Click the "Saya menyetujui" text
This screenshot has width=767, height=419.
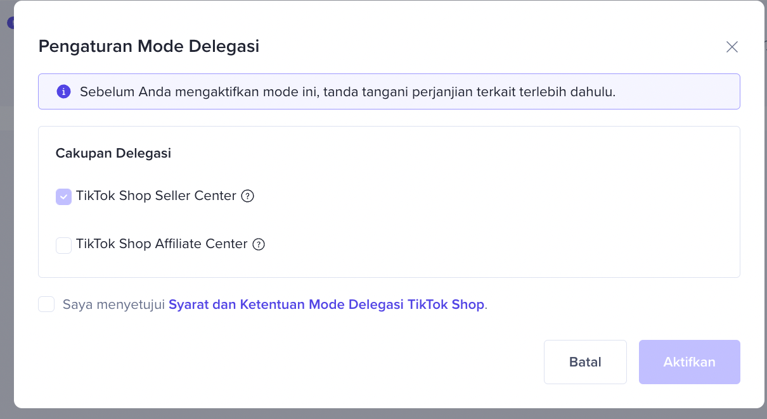click(x=114, y=304)
